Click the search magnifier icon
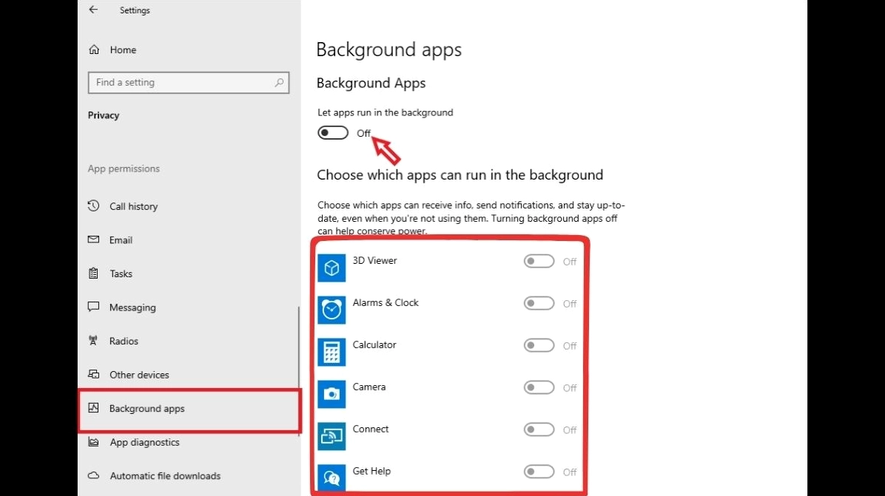 (279, 83)
